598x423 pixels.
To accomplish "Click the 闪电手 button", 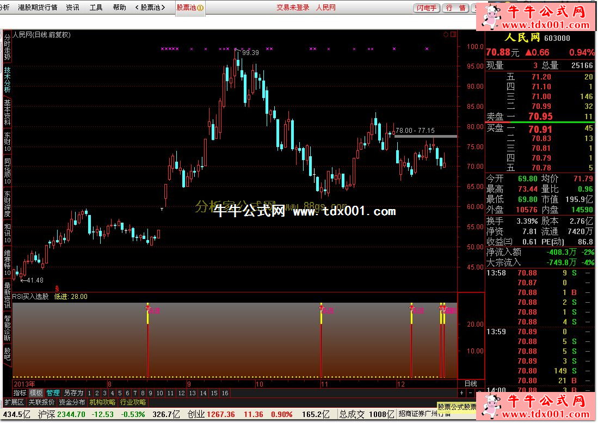I will (427, 8).
